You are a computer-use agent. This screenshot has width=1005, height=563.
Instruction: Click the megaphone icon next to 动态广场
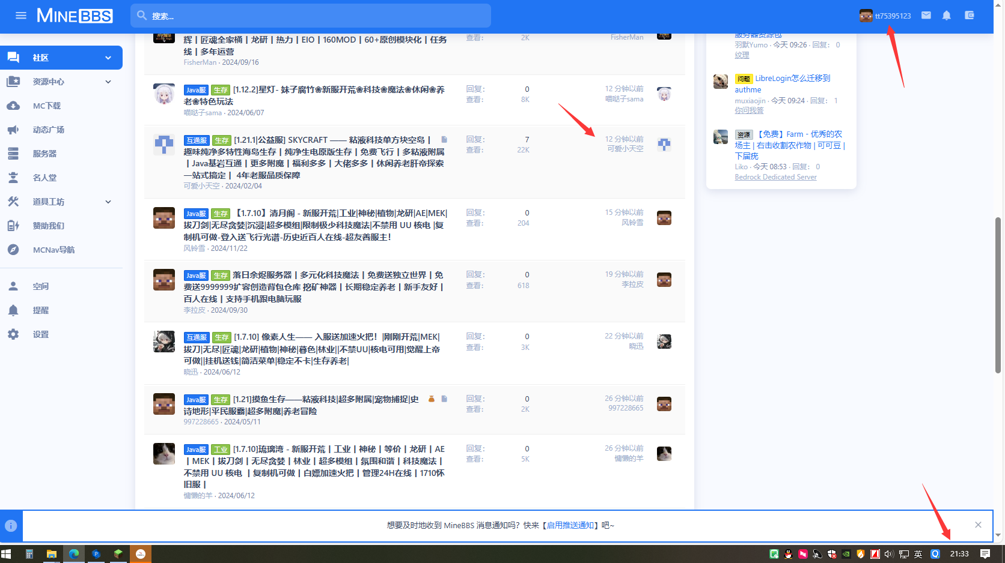point(13,130)
